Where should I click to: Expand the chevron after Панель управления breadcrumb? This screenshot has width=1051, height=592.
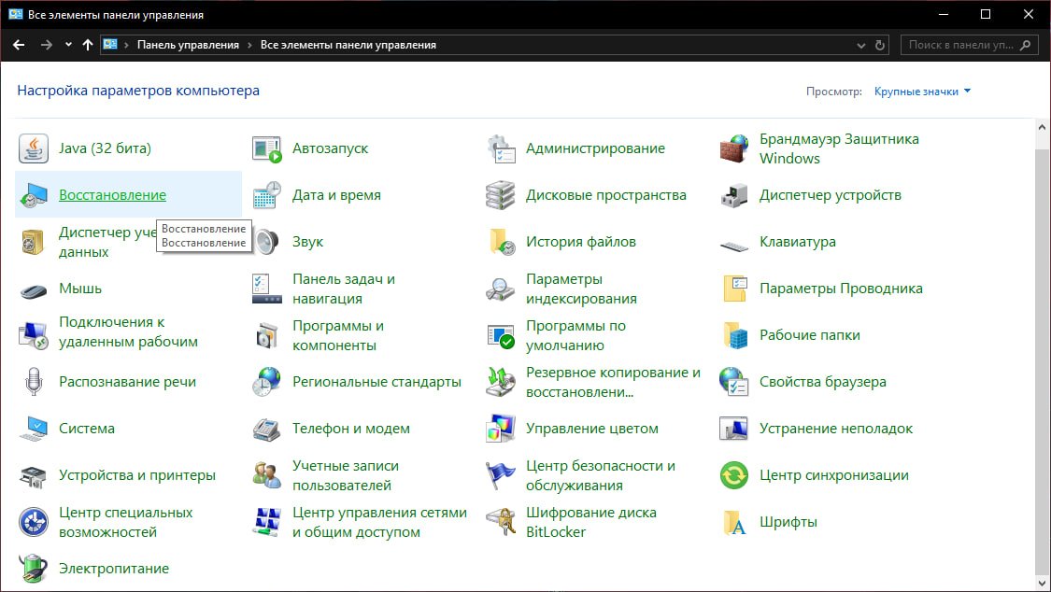pos(250,45)
